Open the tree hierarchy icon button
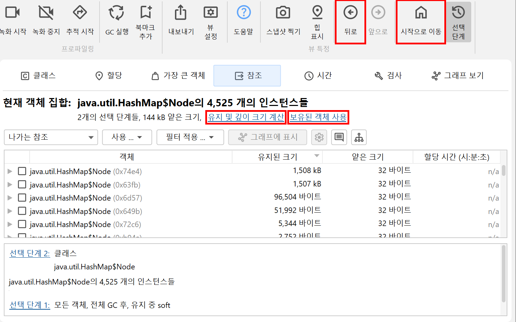 [x=359, y=137]
